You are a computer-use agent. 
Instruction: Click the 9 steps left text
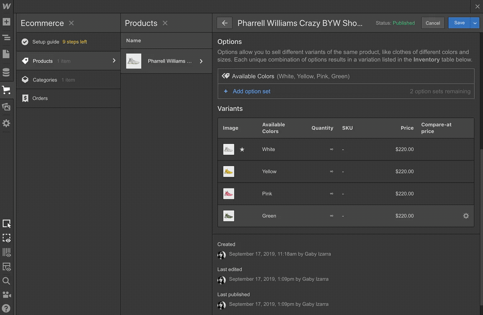75,42
